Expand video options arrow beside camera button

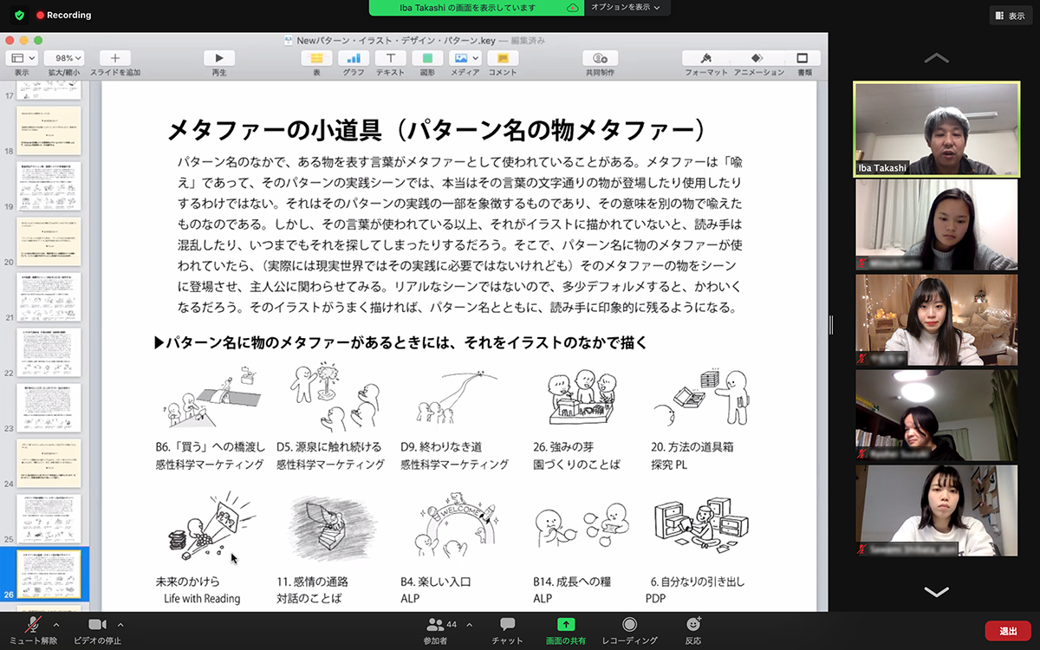pyautogui.click(x=120, y=624)
